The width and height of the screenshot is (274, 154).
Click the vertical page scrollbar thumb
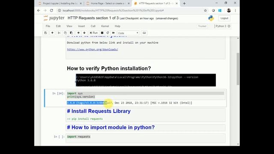[238, 69]
